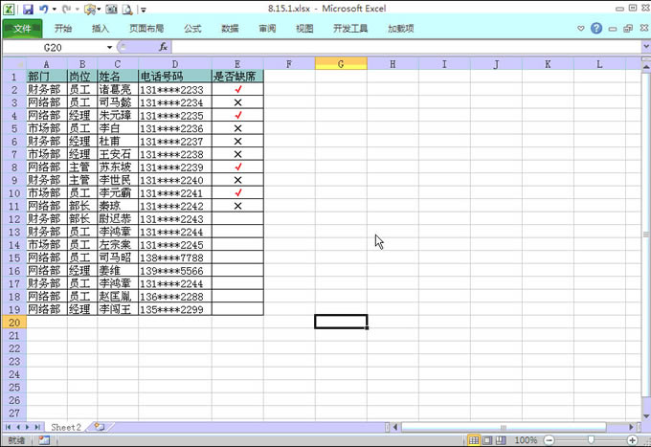
Task: Click the camera snapshot icon in quick access toolbar
Action: 111,9
